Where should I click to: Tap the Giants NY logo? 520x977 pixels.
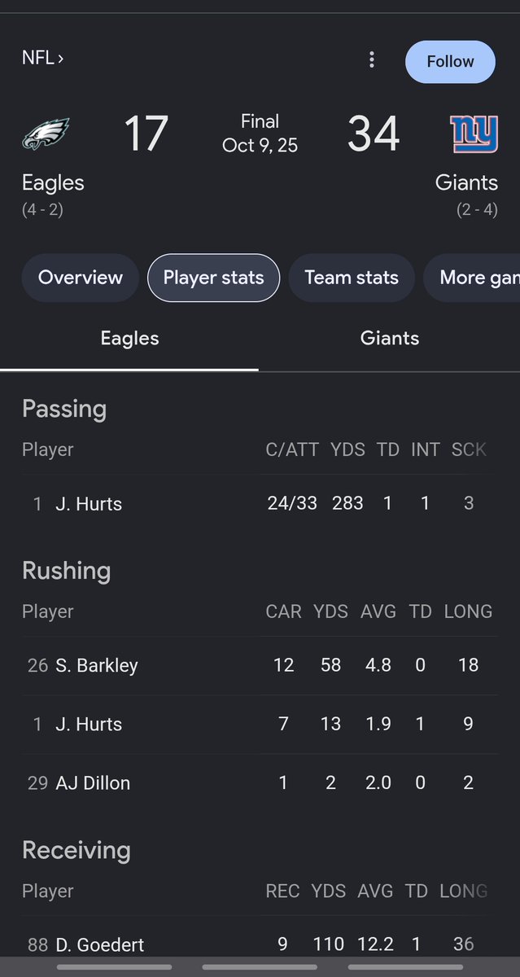click(474, 134)
